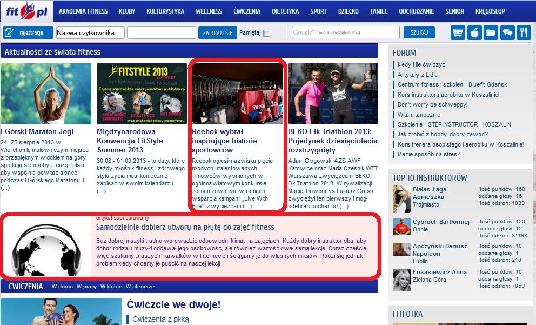Go to Kulturystyka section
Screen dimensions: 536x325
point(165,11)
